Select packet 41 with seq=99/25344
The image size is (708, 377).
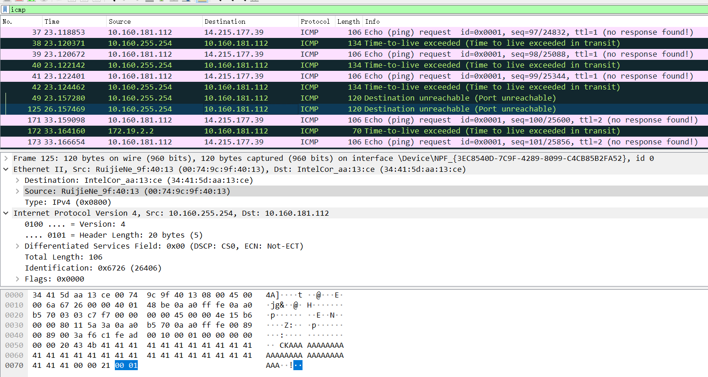click(x=354, y=76)
